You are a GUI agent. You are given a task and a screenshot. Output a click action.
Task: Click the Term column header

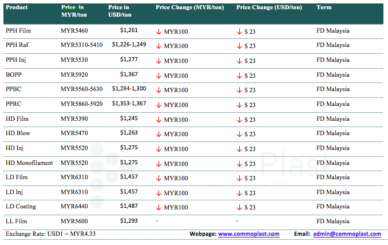coord(323,7)
